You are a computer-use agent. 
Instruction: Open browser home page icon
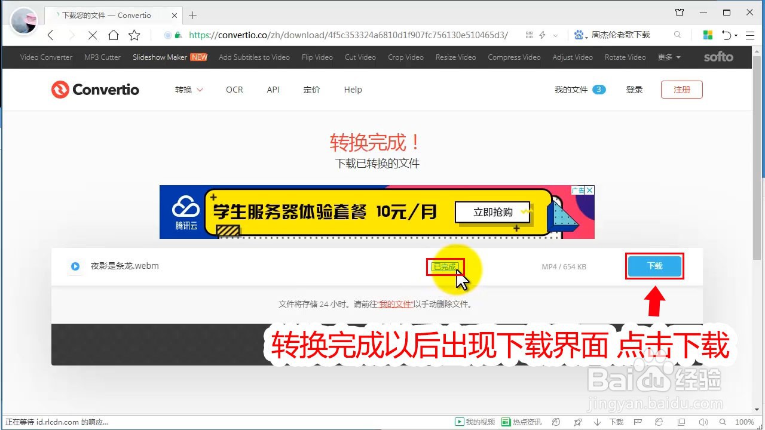tap(113, 35)
